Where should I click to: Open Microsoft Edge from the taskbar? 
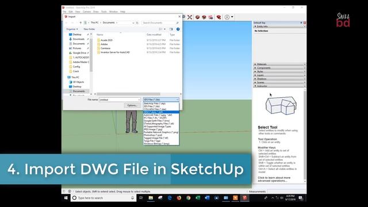click(170, 198)
